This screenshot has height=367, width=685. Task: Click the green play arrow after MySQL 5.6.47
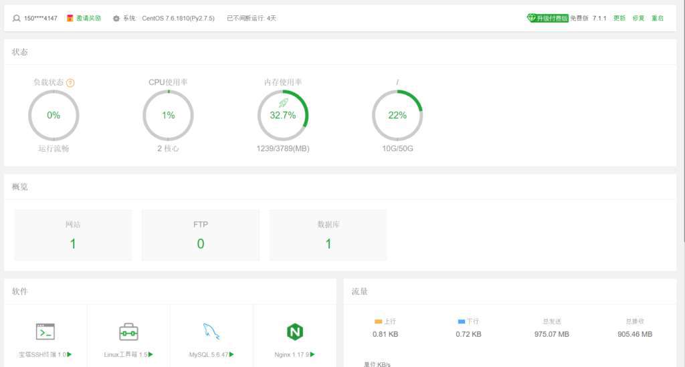[x=231, y=354]
